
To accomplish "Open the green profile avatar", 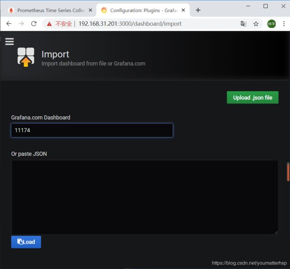I will coord(272,24).
